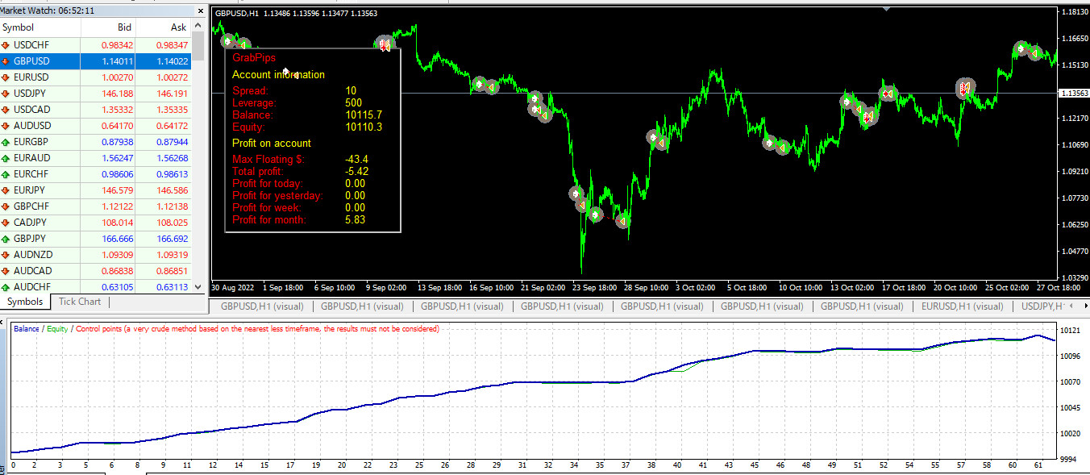Click the 1.13563 current price label on the axis
This screenshot has height=475, width=1090.
click(1073, 94)
